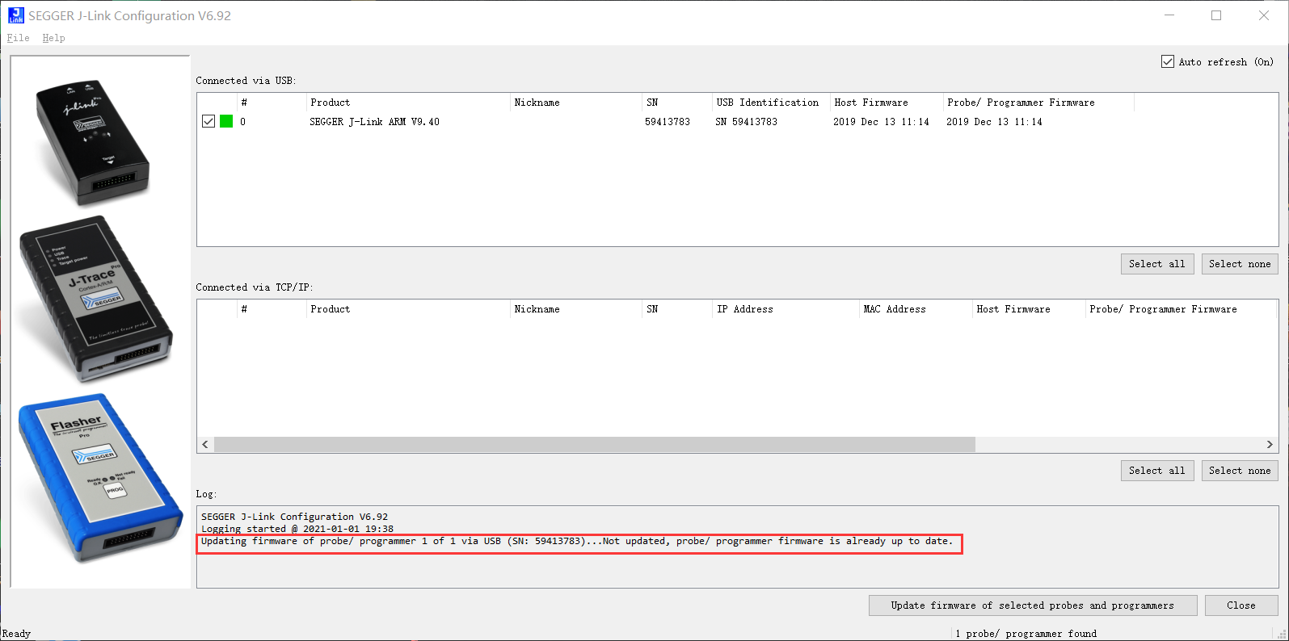The height and width of the screenshot is (641, 1289).
Task: Click the green status indicator of probe 0
Action: pyautogui.click(x=226, y=121)
